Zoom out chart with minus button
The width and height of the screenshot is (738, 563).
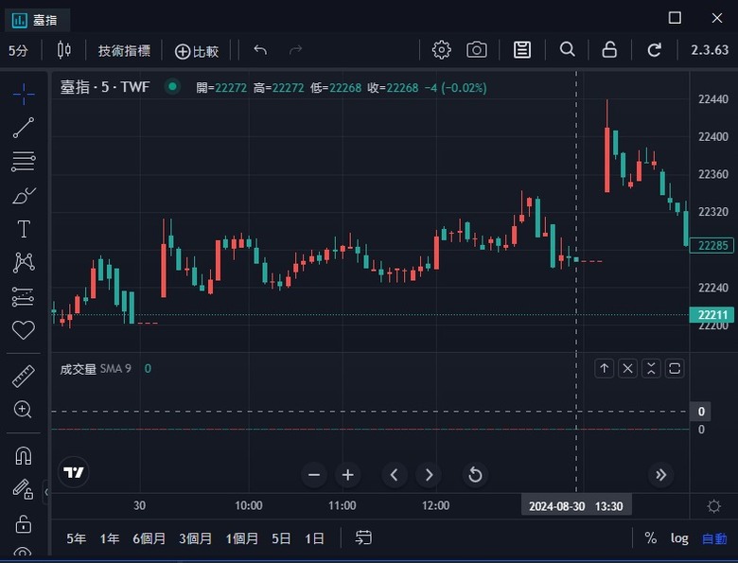(x=314, y=474)
